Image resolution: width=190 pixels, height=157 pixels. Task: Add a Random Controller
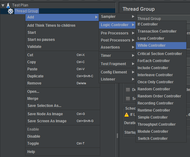[161, 89]
